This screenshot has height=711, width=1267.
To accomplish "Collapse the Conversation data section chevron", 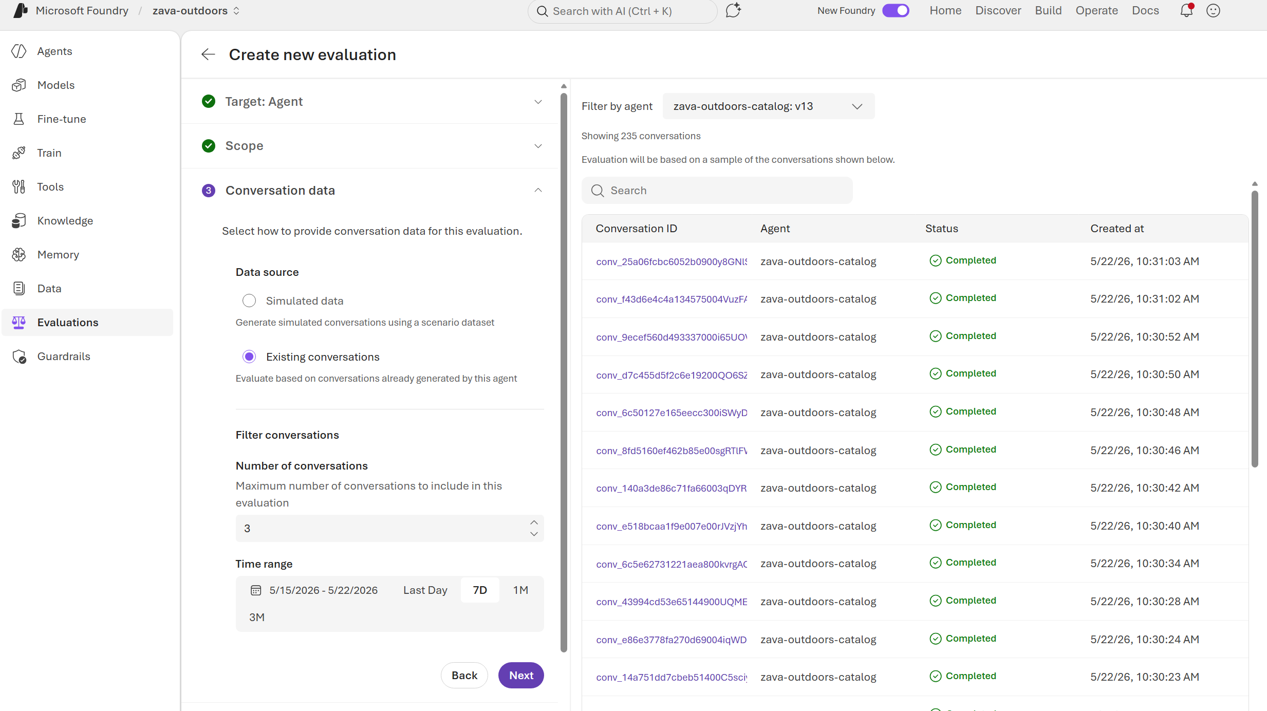I will (538, 190).
